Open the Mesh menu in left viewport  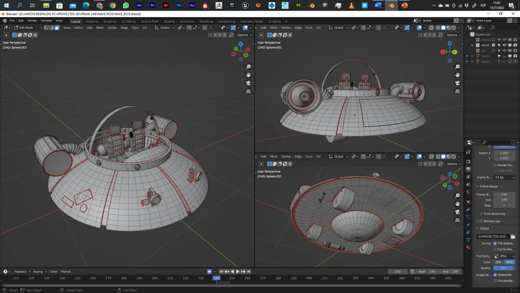tap(100, 28)
